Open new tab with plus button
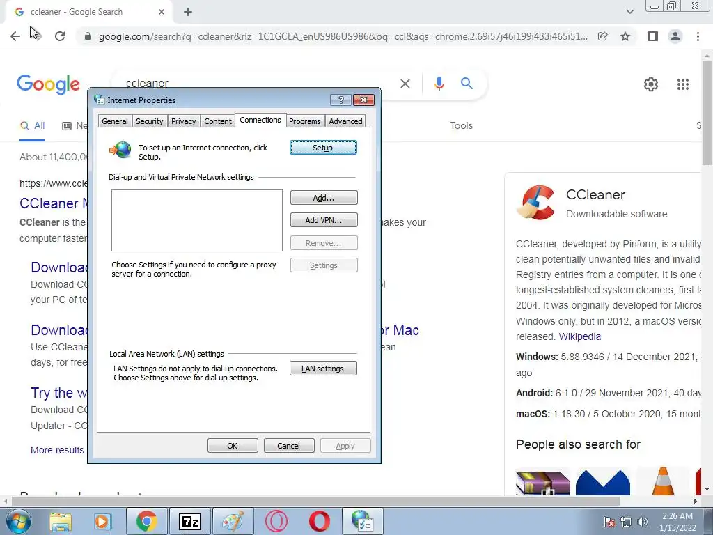Viewport: 713px width, 535px height. point(188,12)
